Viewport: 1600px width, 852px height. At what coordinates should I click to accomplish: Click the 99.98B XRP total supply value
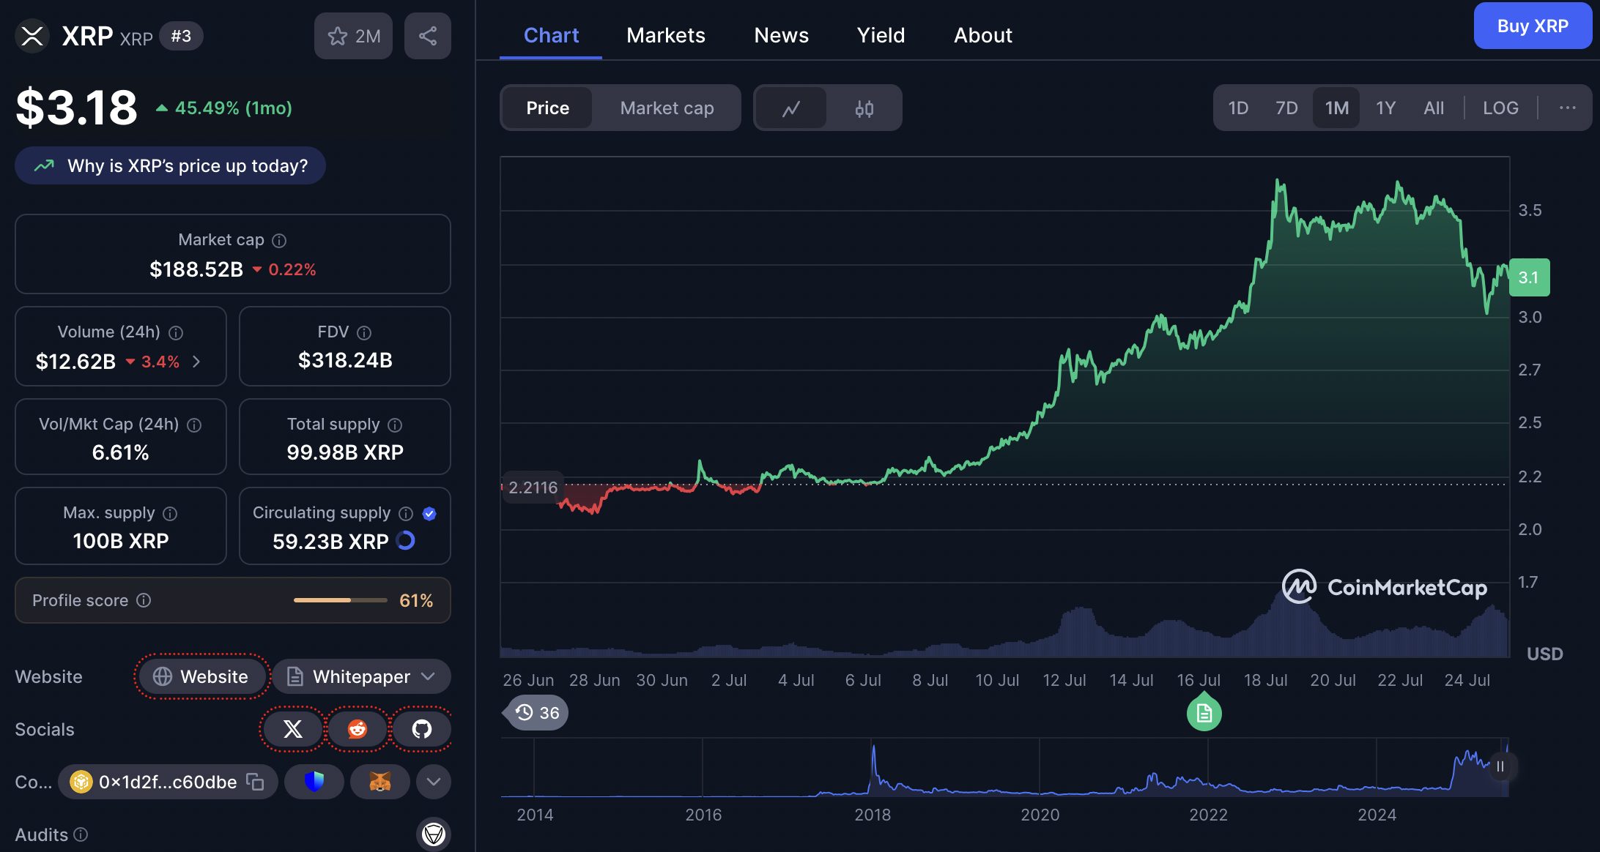(x=345, y=452)
